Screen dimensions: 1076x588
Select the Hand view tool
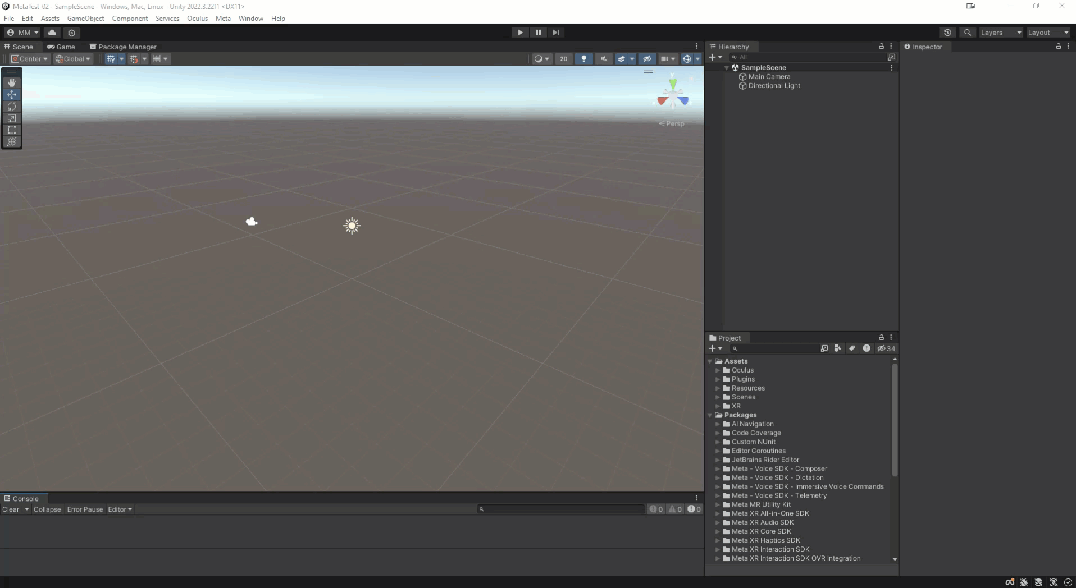(12, 82)
